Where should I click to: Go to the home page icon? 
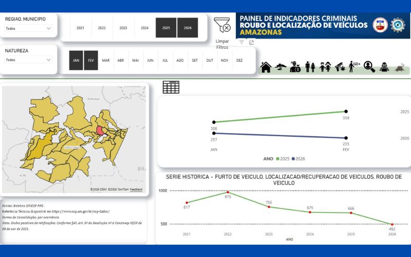266,67
